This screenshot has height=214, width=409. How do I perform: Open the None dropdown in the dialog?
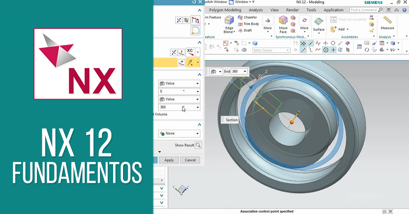point(179,133)
